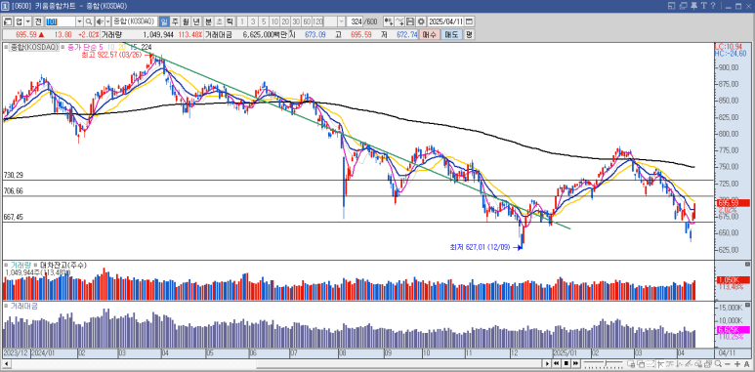Screen dimensions: 755x372
Task: Click the bottom magnifier zoom tool icon
Action: click(x=718, y=364)
